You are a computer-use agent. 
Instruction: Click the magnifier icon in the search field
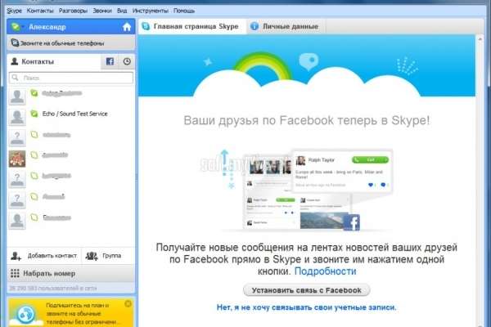click(15, 78)
